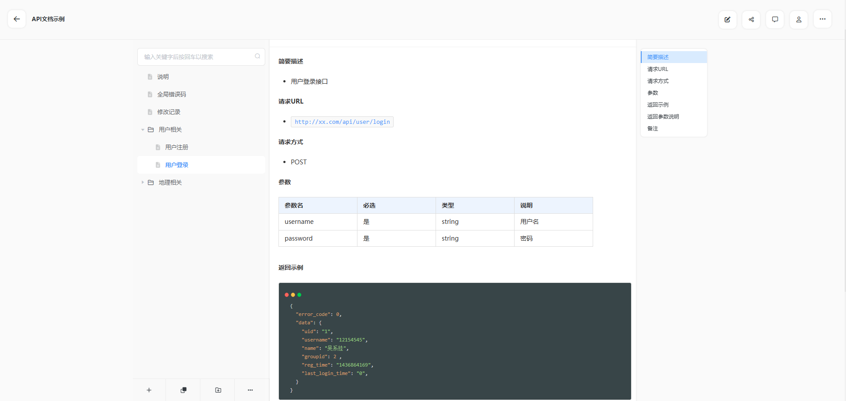The height and width of the screenshot is (401, 846).
Task: Open the top-right more options menu
Action: pos(823,19)
